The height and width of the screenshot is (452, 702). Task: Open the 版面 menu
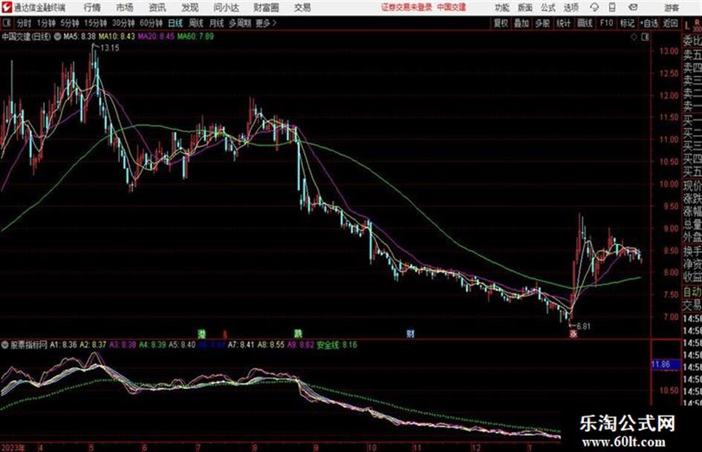click(x=524, y=7)
